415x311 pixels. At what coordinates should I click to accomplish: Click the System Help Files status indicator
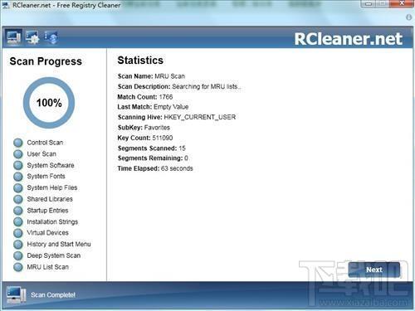18,187
